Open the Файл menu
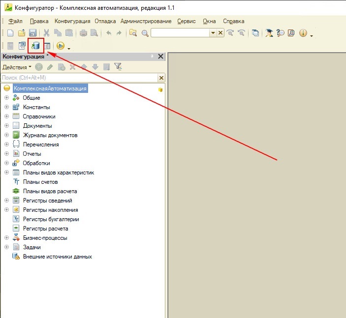 (15, 21)
